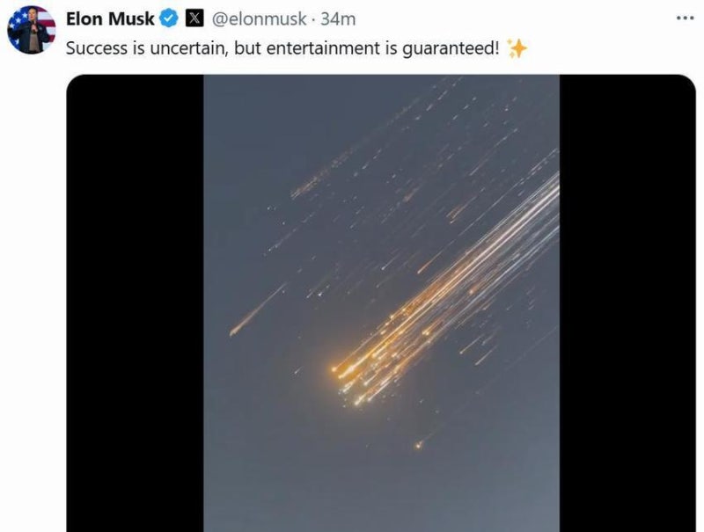
Task: Open Elon Musk's profile avatar
Action: point(32,30)
